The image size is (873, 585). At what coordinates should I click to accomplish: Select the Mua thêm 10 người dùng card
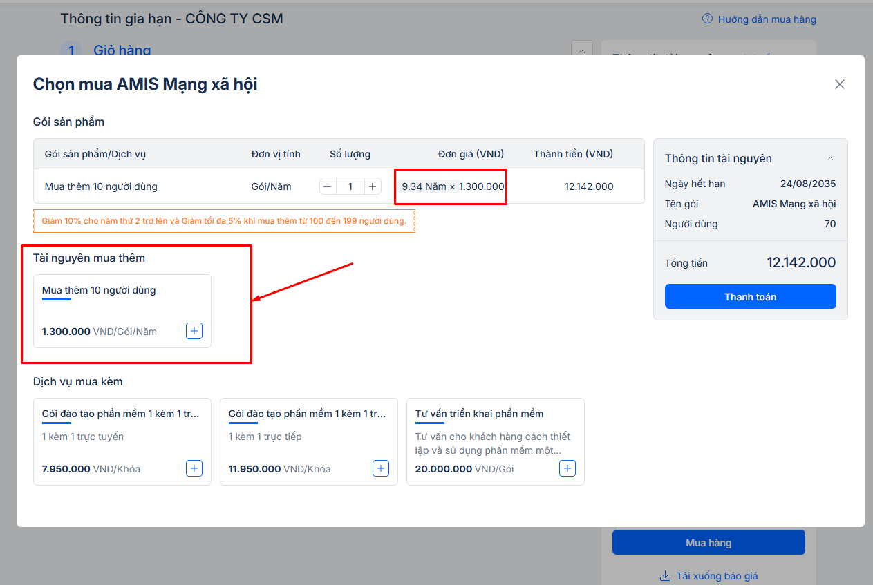(122, 311)
